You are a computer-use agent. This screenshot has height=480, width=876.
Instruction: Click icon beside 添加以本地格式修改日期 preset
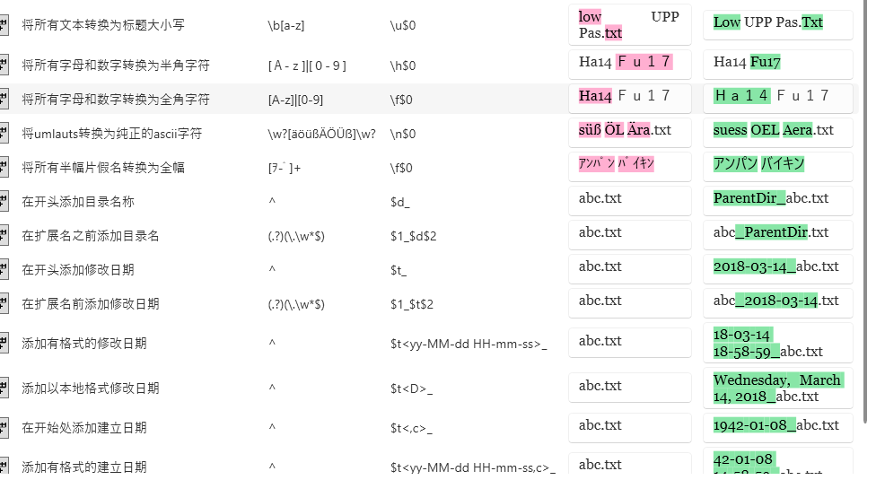pyautogui.click(x=4, y=388)
